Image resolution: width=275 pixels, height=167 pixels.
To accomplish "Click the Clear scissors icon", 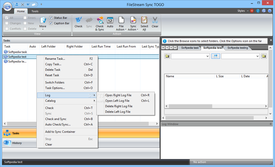I will click(x=155, y=20).
